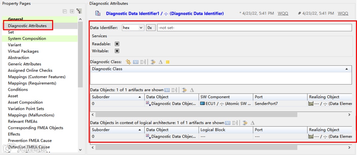
Task: Click the step-forward icon next to Diagnostic Class
Action: pyautogui.click(x=143, y=62)
